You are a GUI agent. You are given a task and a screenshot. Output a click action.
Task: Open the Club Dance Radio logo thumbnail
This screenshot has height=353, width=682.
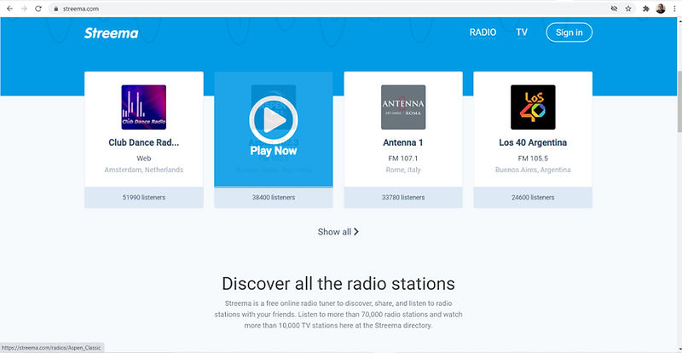pyautogui.click(x=143, y=107)
